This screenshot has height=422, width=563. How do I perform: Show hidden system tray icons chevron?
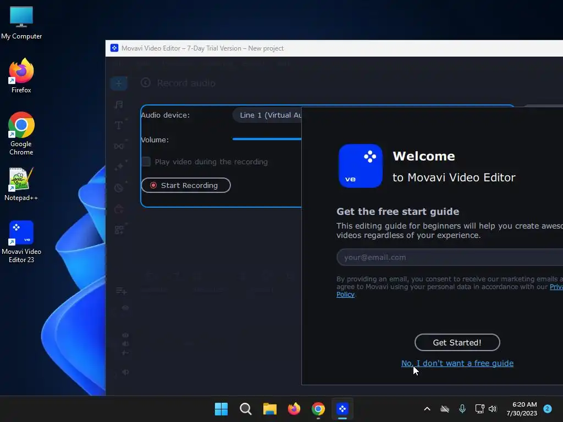click(427, 409)
